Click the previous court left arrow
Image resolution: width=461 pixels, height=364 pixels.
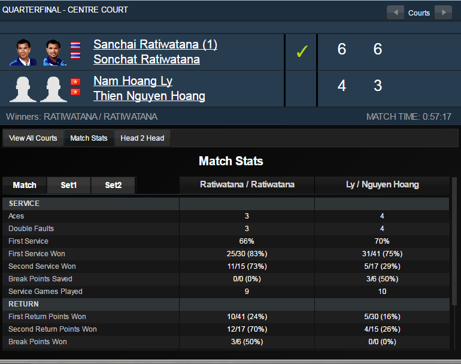(395, 13)
